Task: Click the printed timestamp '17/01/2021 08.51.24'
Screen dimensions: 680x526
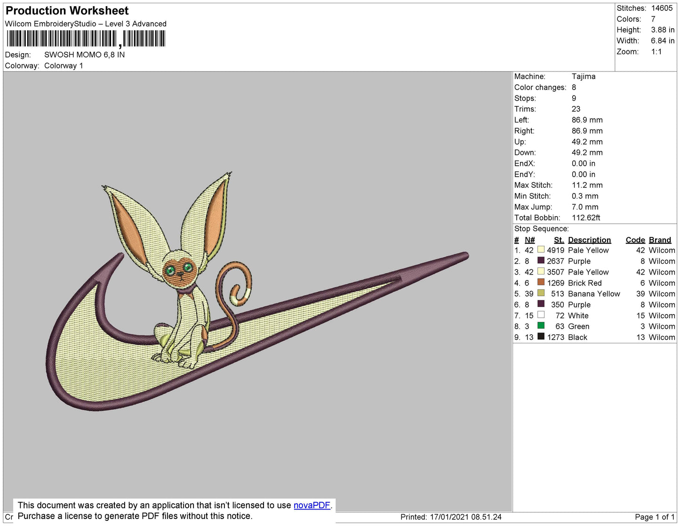Action: pyautogui.click(x=465, y=517)
